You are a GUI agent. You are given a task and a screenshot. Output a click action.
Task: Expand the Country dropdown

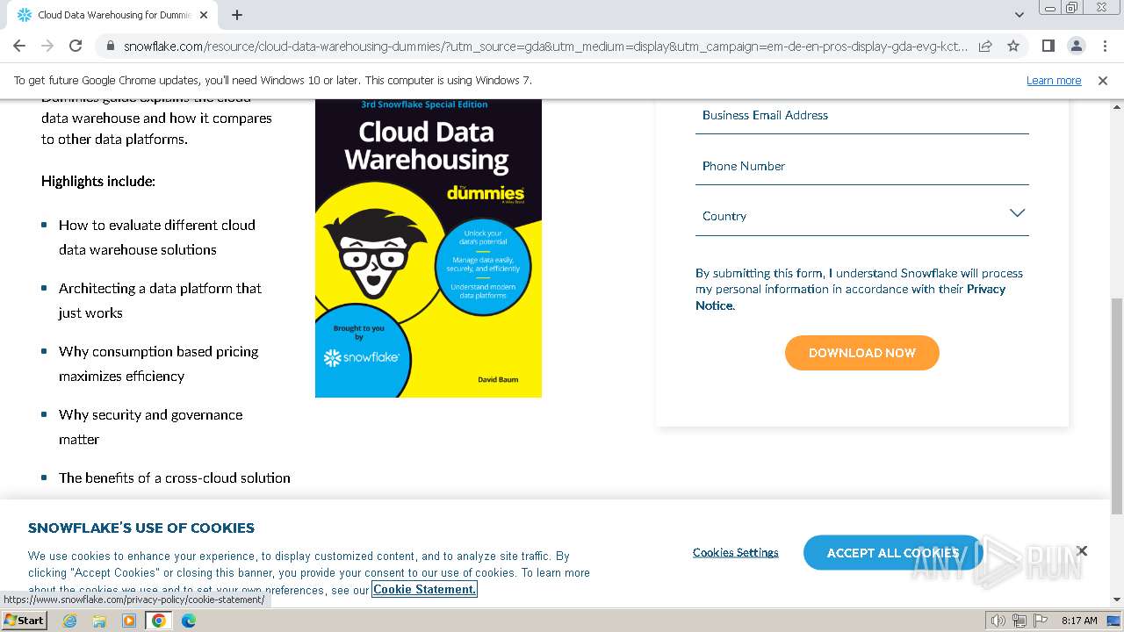pyautogui.click(x=861, y=215)
